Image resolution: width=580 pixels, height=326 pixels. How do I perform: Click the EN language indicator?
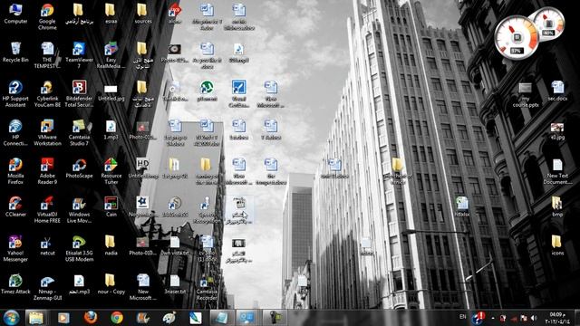pyautogui.click(x=462, y=317)
